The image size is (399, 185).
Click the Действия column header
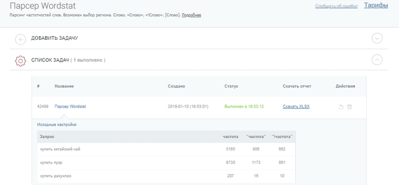(345, 86)
